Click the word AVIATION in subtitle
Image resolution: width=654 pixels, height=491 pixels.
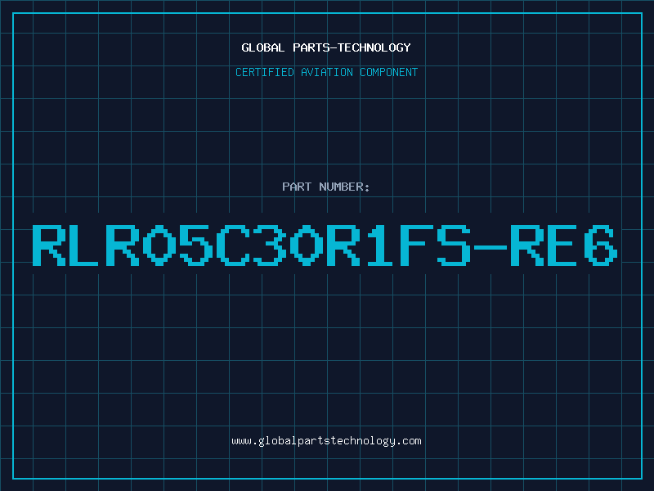pyautogui.click(x=326, y=72)
